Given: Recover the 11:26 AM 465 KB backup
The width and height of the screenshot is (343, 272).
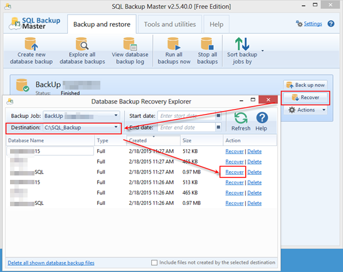Looking at the screenshot, I should (x=235, y=193).
